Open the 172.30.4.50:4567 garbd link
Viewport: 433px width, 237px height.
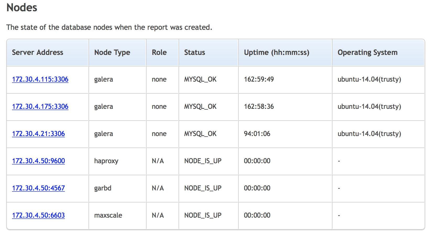tap(38, 188)
